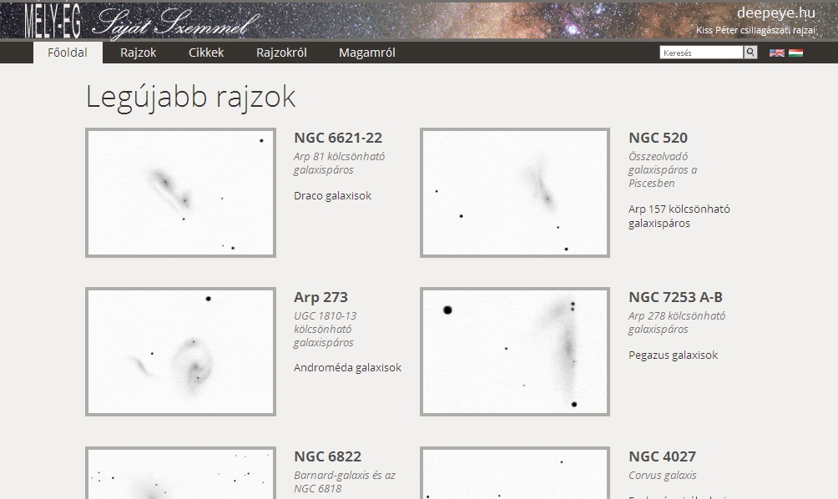838x499 pixels.
Task: Click the deepeye.hu site title
Action: click(775, 13)
